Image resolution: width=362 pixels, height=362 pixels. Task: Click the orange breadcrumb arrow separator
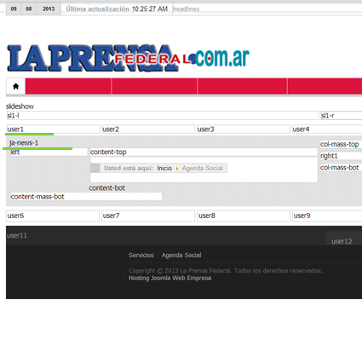click(177, 169)
